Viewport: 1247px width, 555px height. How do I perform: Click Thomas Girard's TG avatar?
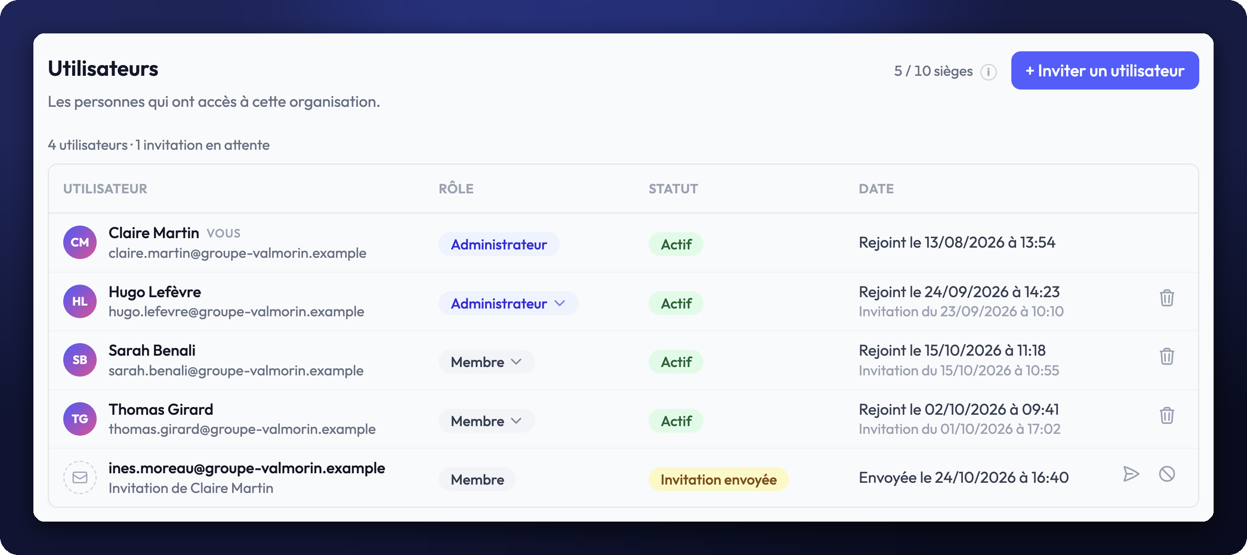[80, 419]
